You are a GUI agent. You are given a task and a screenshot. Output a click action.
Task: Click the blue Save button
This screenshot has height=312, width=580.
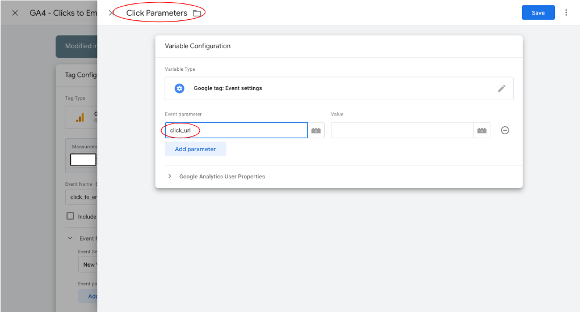coord(538,13)
